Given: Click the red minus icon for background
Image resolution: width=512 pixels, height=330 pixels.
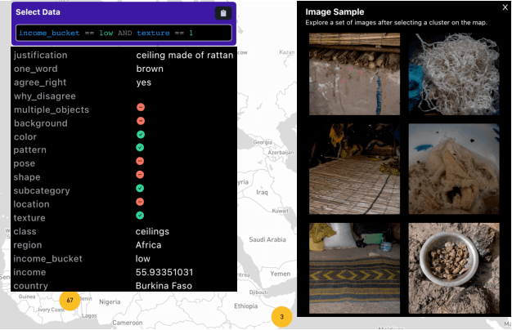Looking at the screenshot, I should tap(140, 121).
